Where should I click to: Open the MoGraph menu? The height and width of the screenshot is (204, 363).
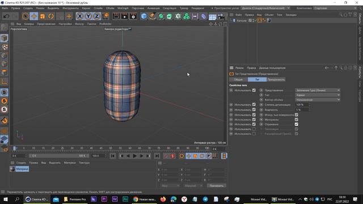click(123, 8)
